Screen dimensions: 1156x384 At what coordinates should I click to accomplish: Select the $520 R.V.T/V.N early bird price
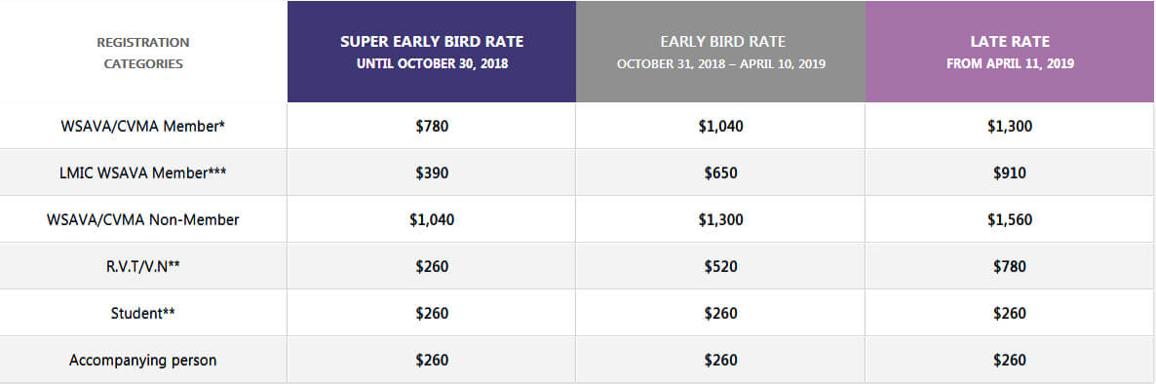pos(721,267)
